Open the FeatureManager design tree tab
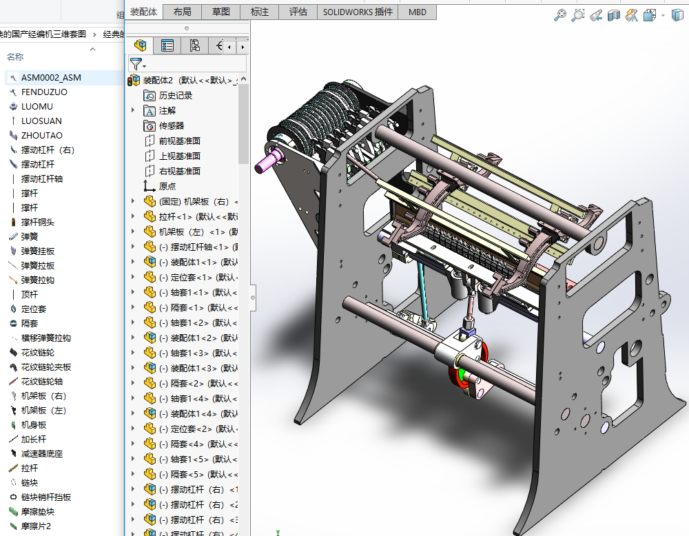Viewport: 689px width, 536px height. click(141, 45)
